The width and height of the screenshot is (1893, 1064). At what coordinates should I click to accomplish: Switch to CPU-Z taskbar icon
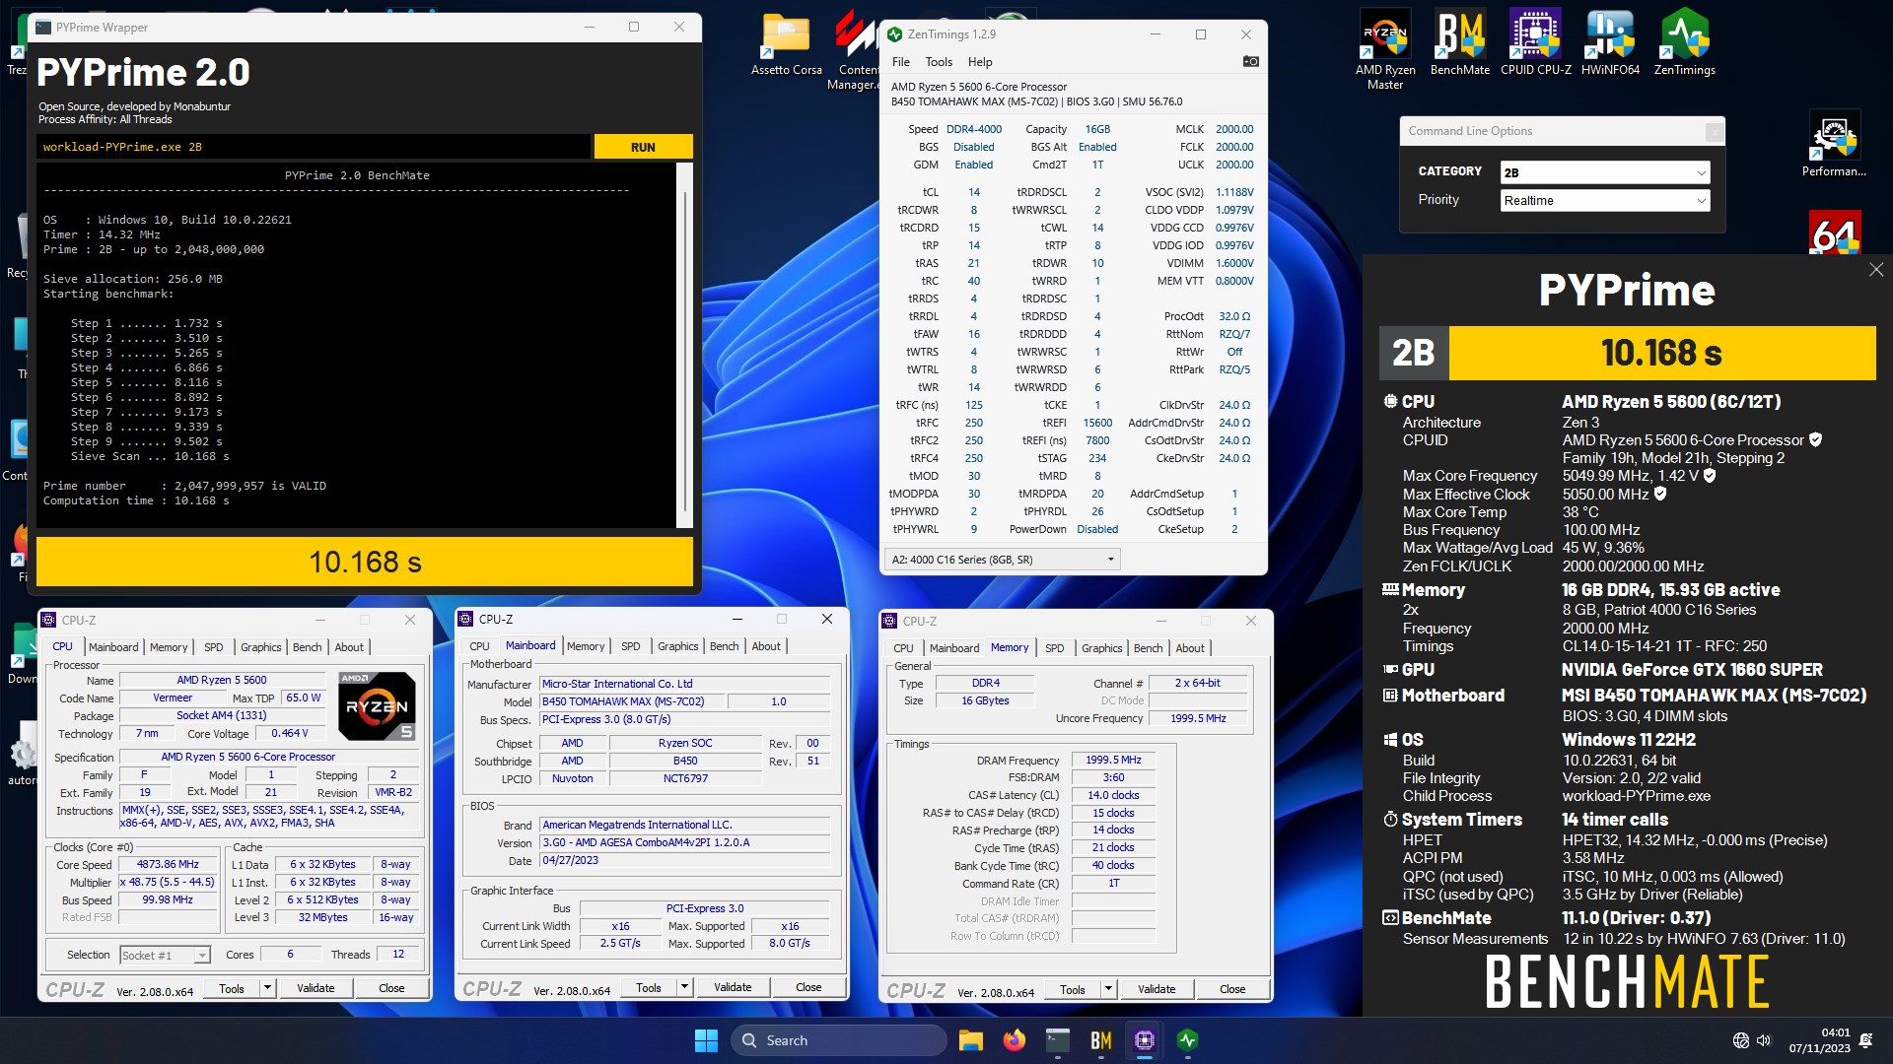(x=1144, y=1040)
